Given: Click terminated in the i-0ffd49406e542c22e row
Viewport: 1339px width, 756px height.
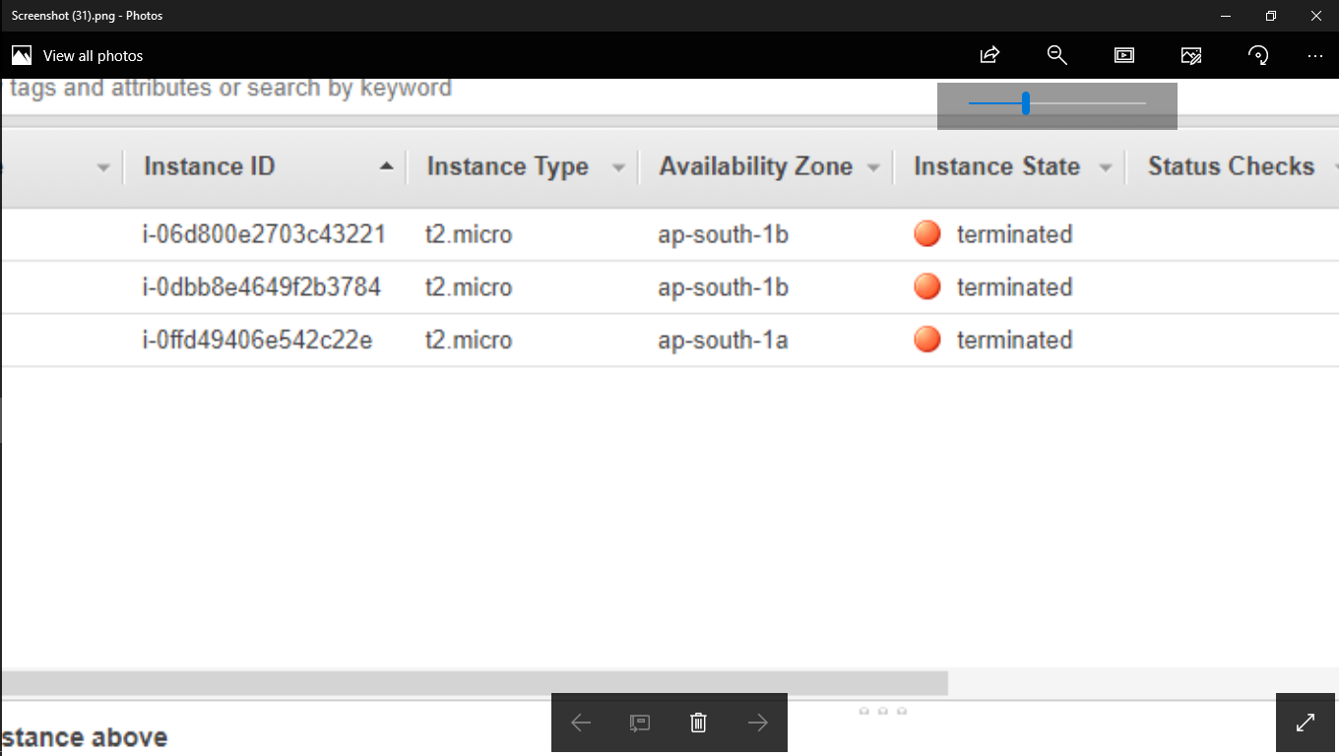Looking at the screenshot, I should (1014, 341).
